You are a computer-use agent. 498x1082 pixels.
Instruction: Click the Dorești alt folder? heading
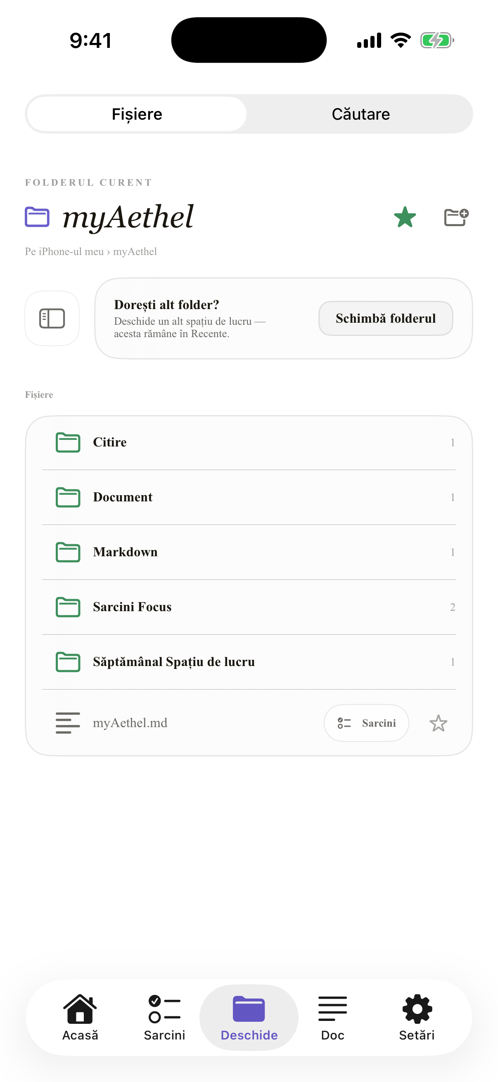(x=166, y=305)
